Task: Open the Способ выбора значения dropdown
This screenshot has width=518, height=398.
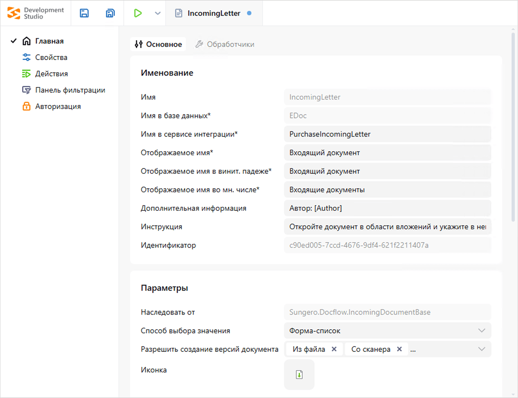Action: click(482, 331)
